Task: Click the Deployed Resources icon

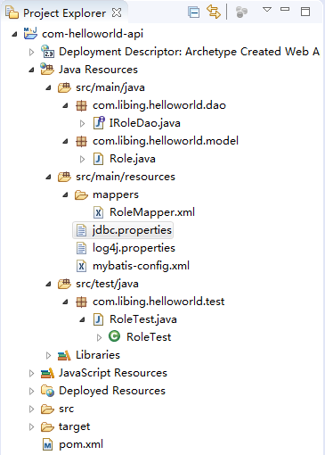Action: (x=47, y=391)
